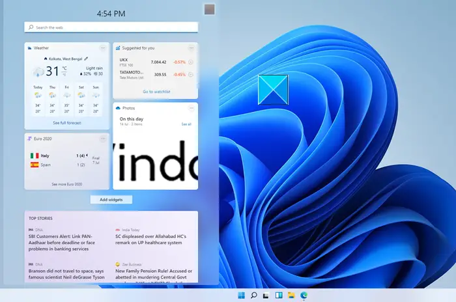Launch Microsoft Edge from the taskbar
The image size is (456, 302).
pyautogui.click(x=304, y=295)
